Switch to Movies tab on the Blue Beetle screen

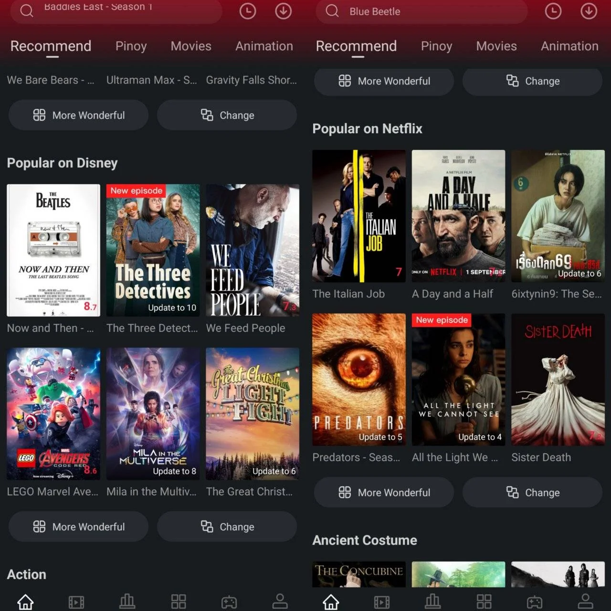coord(496,46)
